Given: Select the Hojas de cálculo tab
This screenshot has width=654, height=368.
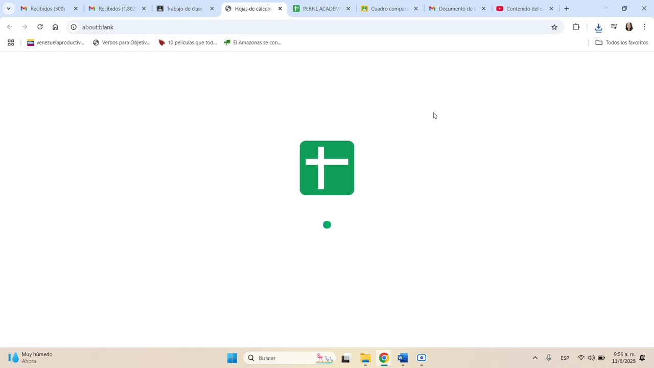Looking at the screenshot, I should [252, 9].
